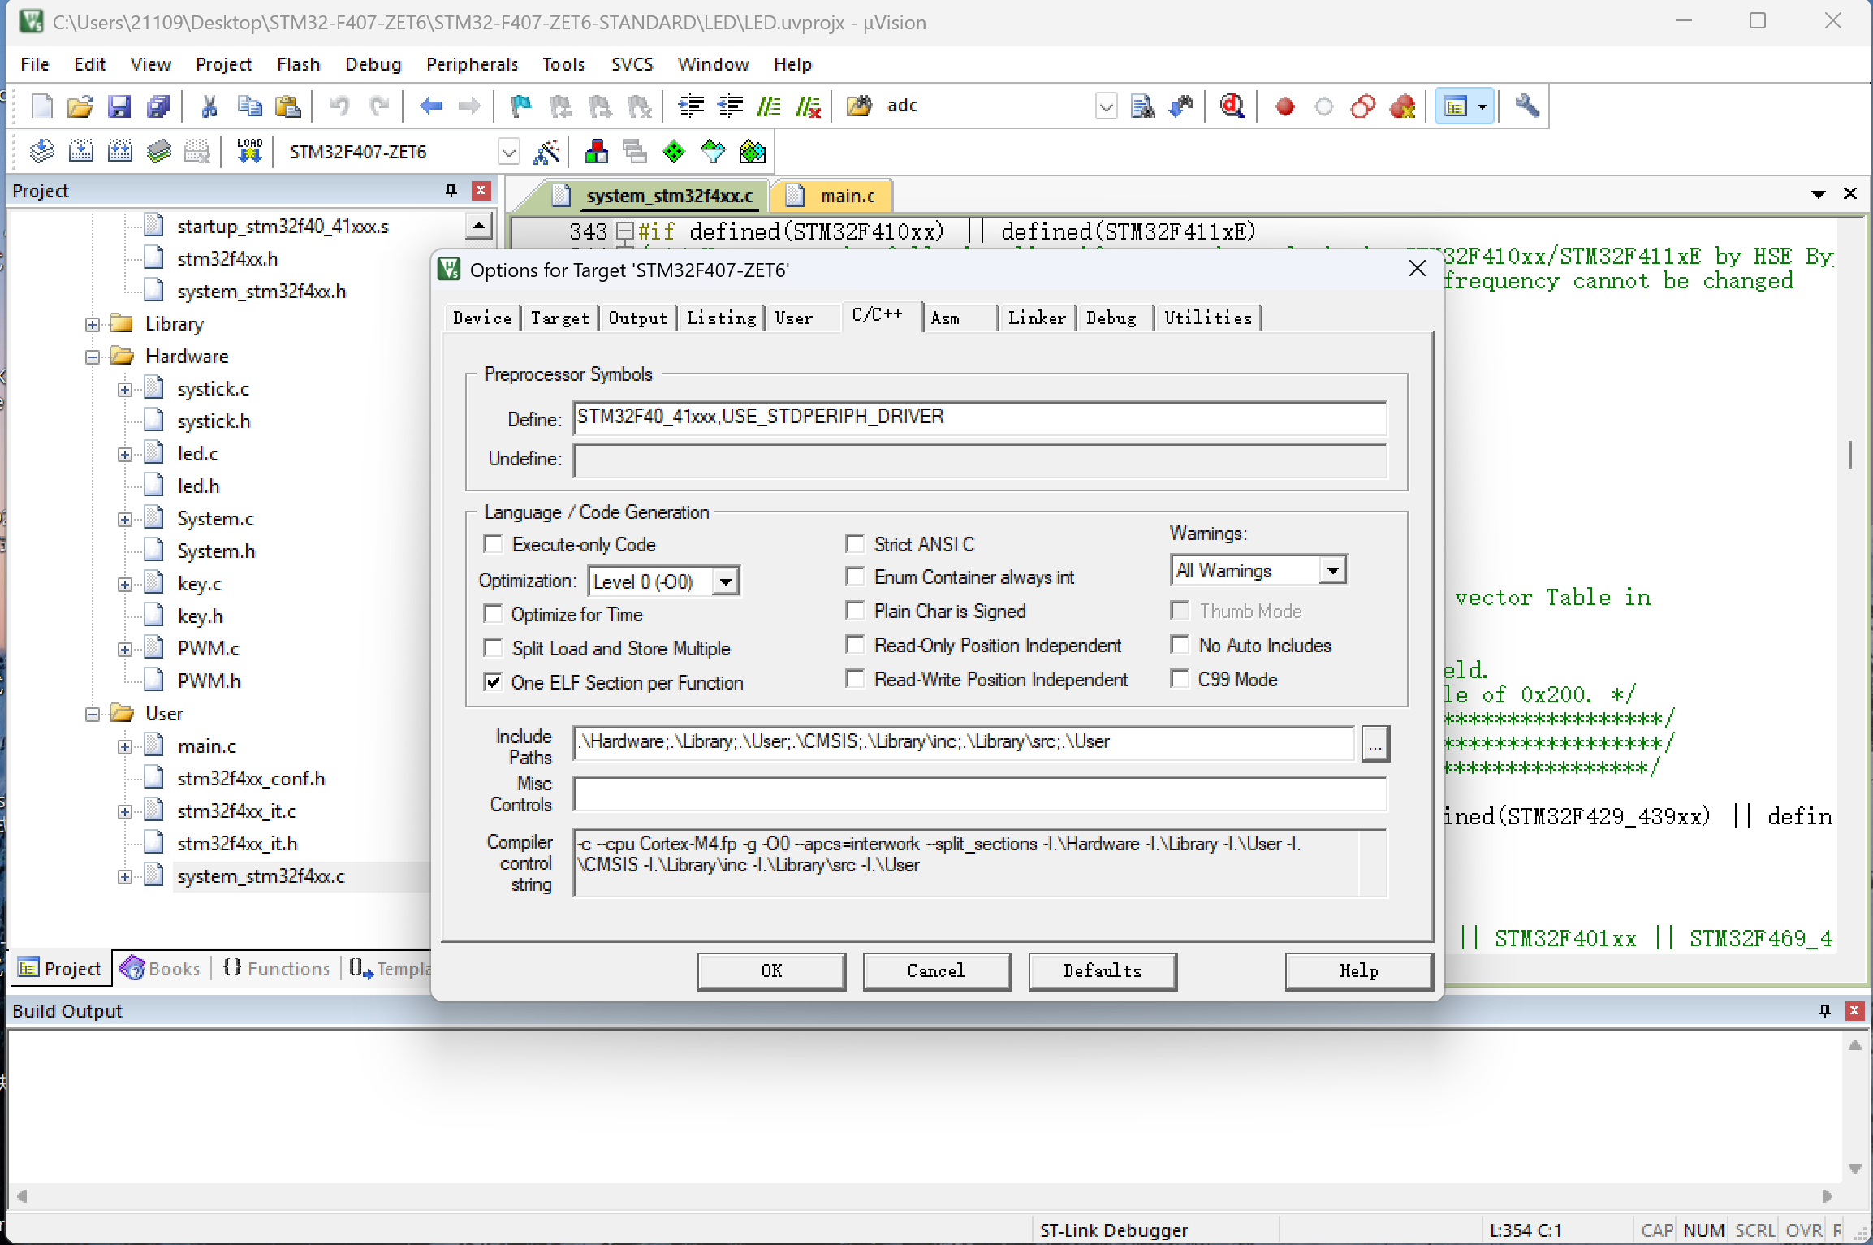This screenshot has width=1873, height=1245.
Task: Open Options for Target magic wand icon
Action: [x=546, y=152]
